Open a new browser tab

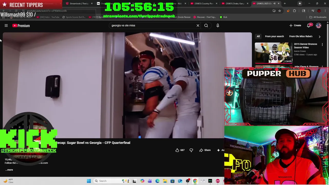[285, 4]
